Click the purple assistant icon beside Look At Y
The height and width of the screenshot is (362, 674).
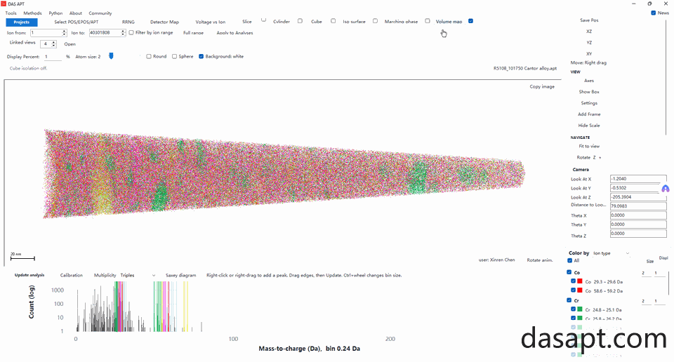(x=666, y=189)
